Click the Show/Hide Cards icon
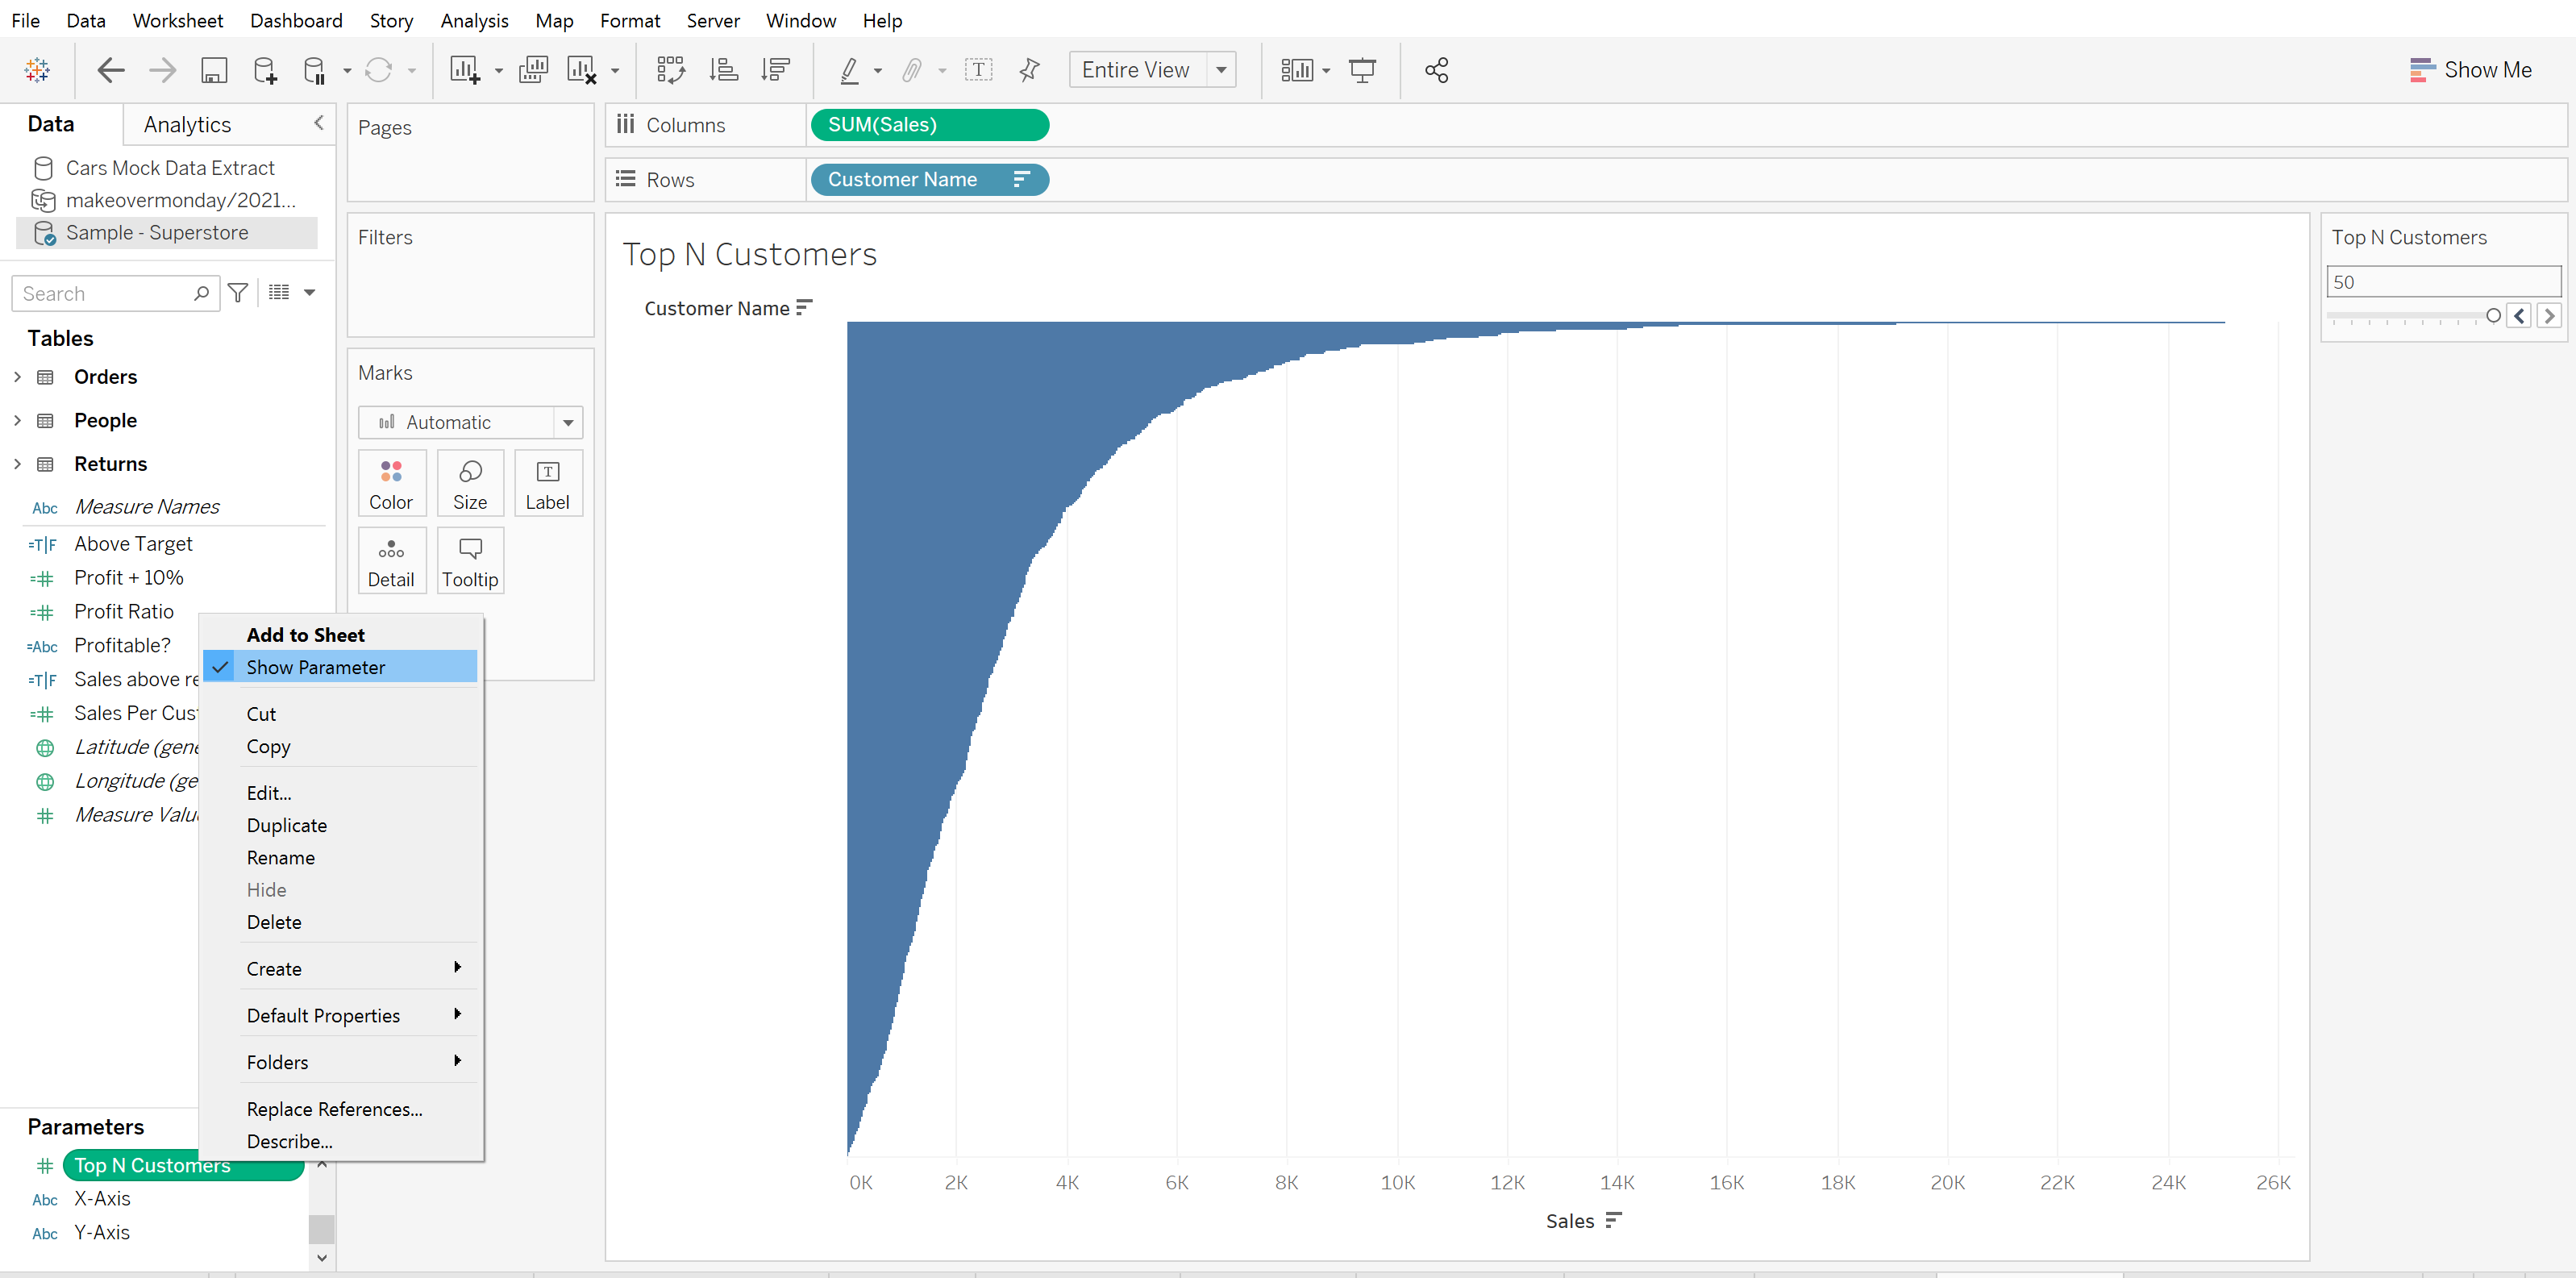The width and height of the screenshot is (2576, 1278). point(1297,70)
